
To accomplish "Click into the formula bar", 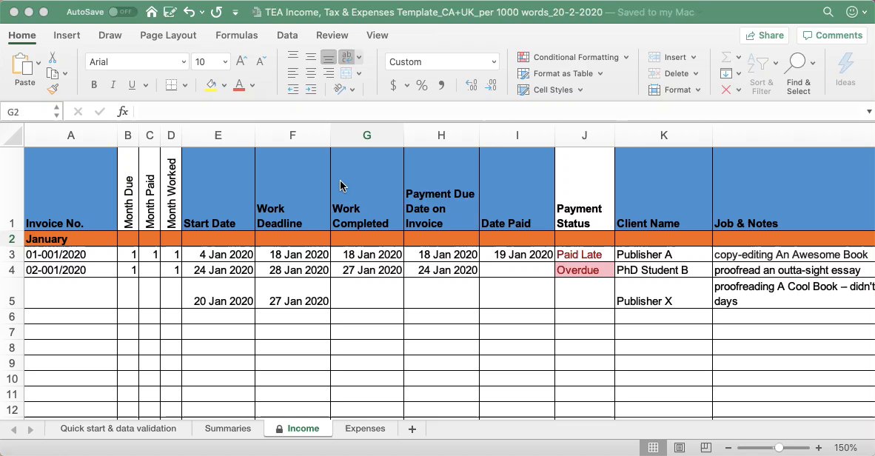I will coord(497,113).
